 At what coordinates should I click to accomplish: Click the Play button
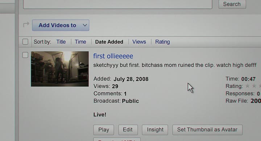(x=104, y=130)
